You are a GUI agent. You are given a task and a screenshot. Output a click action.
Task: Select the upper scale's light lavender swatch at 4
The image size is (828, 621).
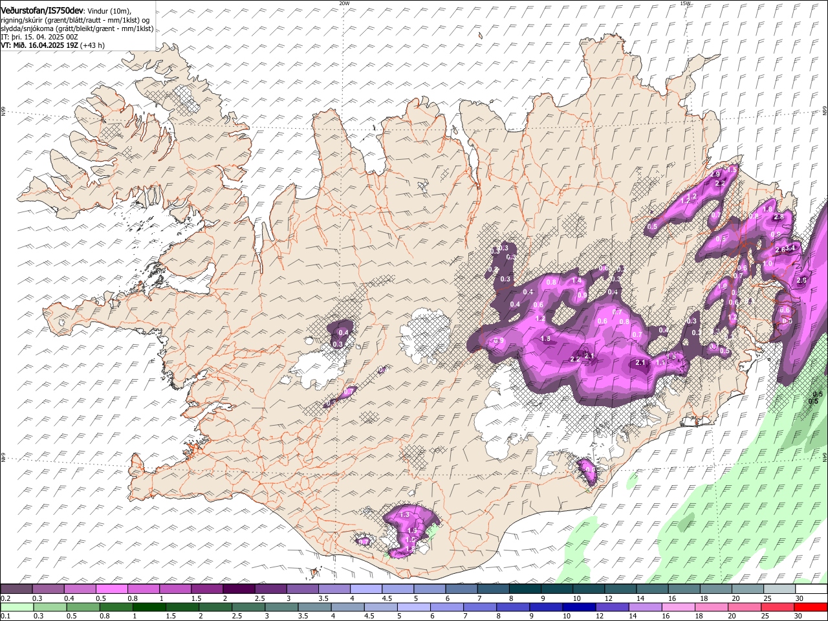pos(366,589)
